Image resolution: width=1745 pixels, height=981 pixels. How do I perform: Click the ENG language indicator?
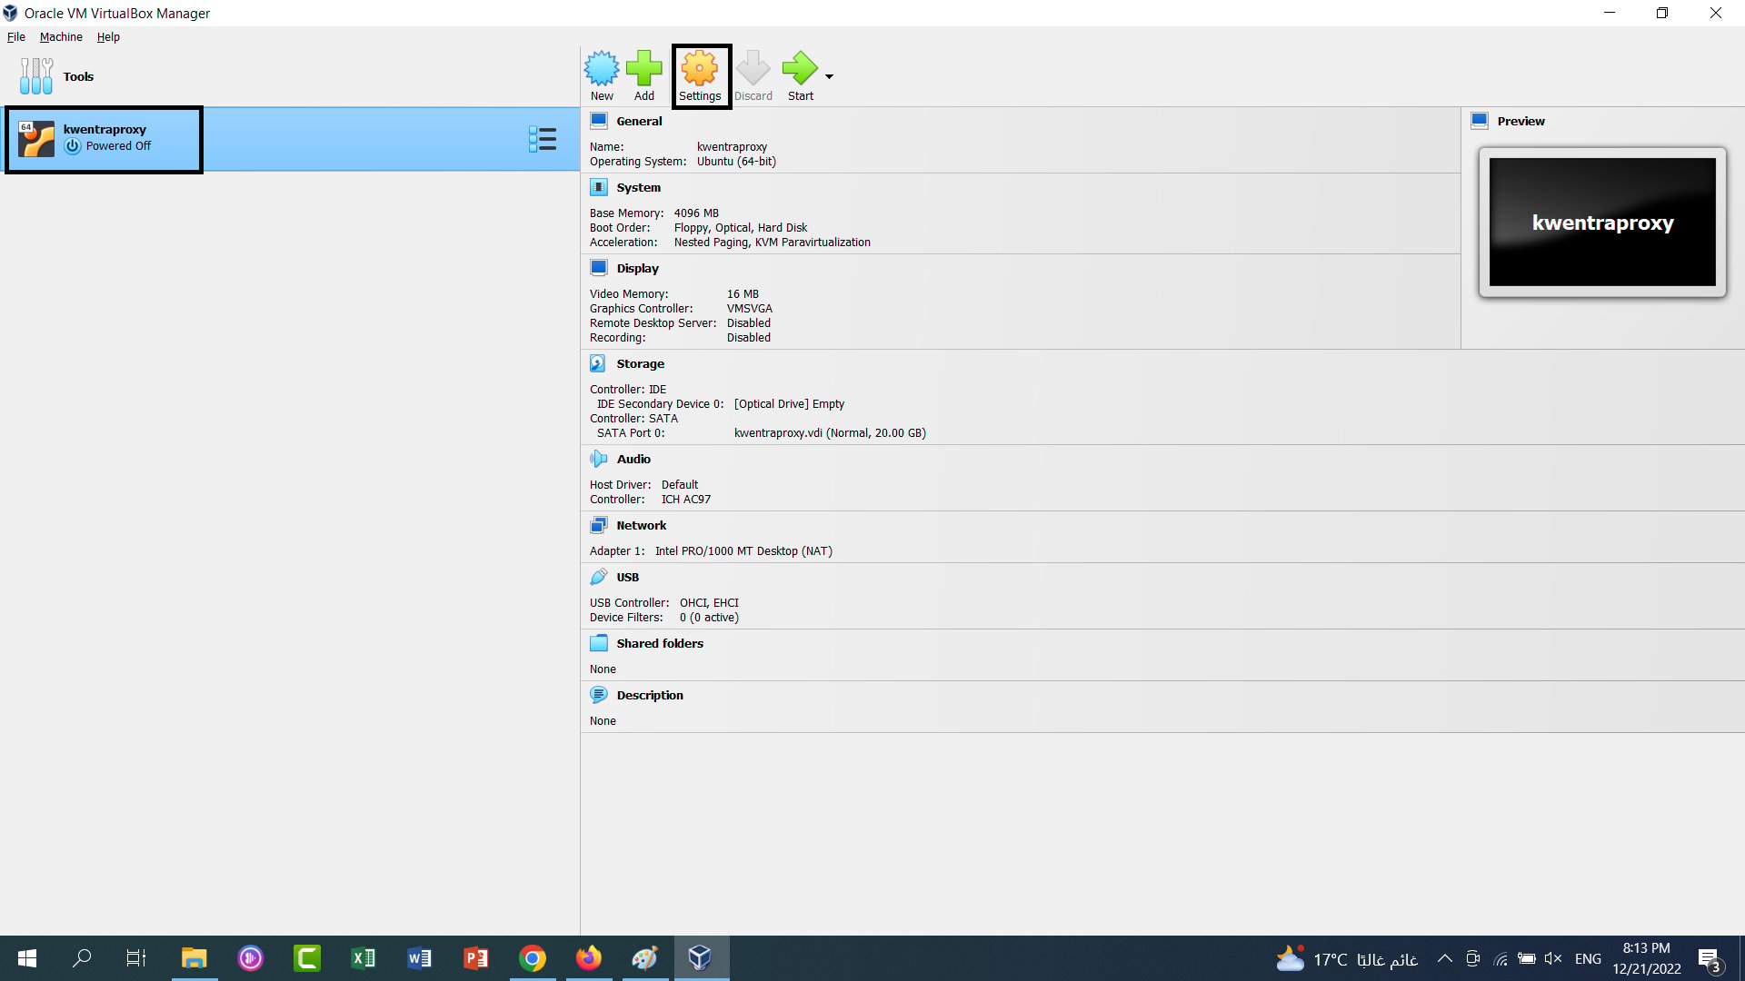click(1588, 959)
